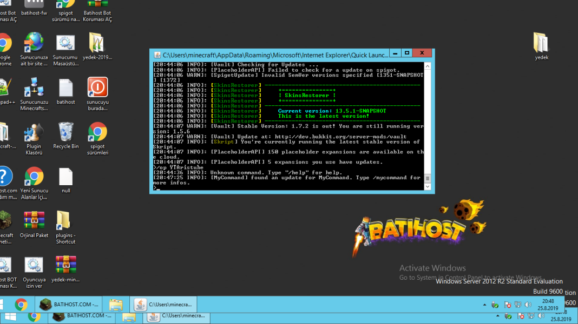Click Chrome icon in the upper taskbar
Viewport: 578px width, 324px height.
(21, 305)
